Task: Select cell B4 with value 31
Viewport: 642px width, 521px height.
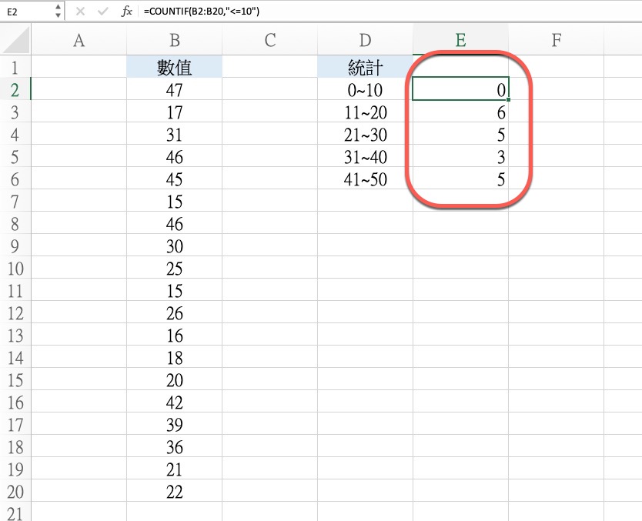Action: [175, 133]
